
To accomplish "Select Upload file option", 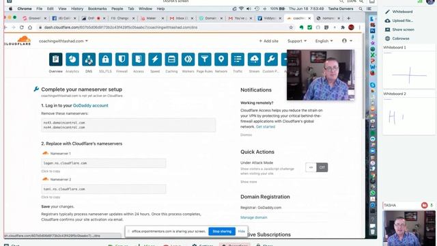I will coord(399,20).
